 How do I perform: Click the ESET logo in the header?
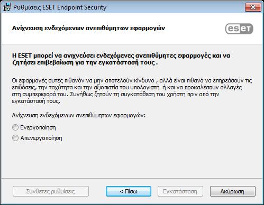pyautogui.click(x=239, y=29)
